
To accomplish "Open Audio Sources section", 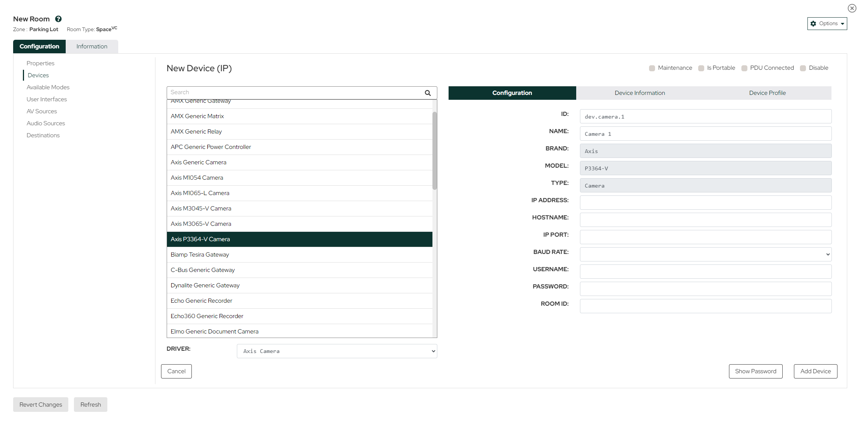I will (46, 123).
